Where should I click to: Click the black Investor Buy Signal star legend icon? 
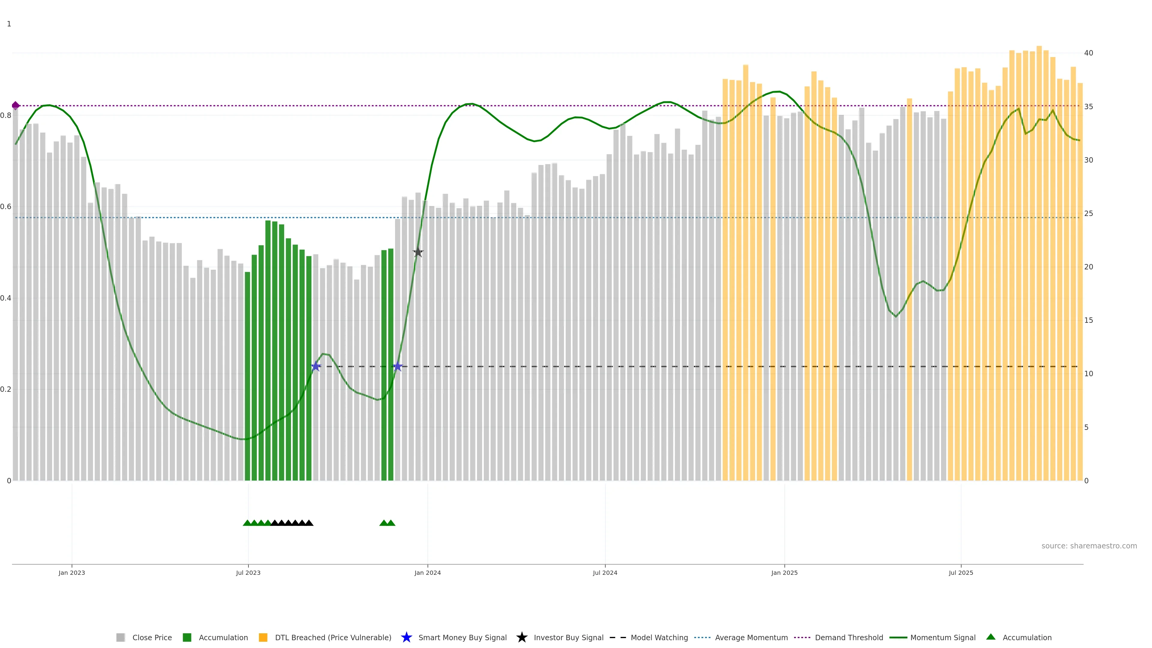[521, 637]
